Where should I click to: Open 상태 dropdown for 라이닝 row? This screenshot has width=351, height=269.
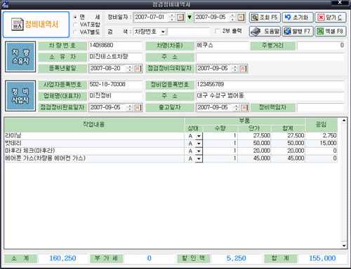(x=199, y=136)
